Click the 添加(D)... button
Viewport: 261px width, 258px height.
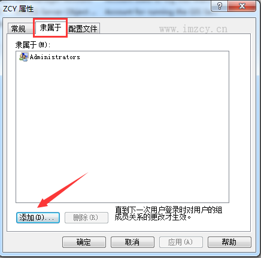tap(38, 217)
